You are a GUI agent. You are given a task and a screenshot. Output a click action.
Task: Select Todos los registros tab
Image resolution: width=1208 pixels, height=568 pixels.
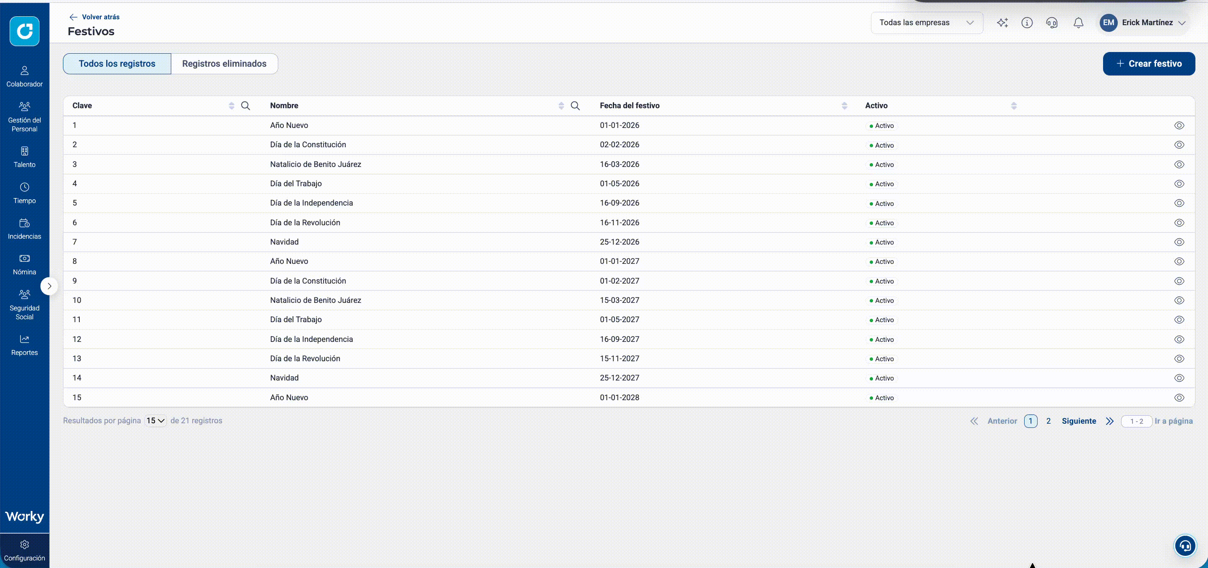pos(117,64)
